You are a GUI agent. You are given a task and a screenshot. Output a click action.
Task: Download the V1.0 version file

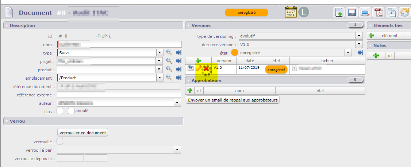coord(191,68)
